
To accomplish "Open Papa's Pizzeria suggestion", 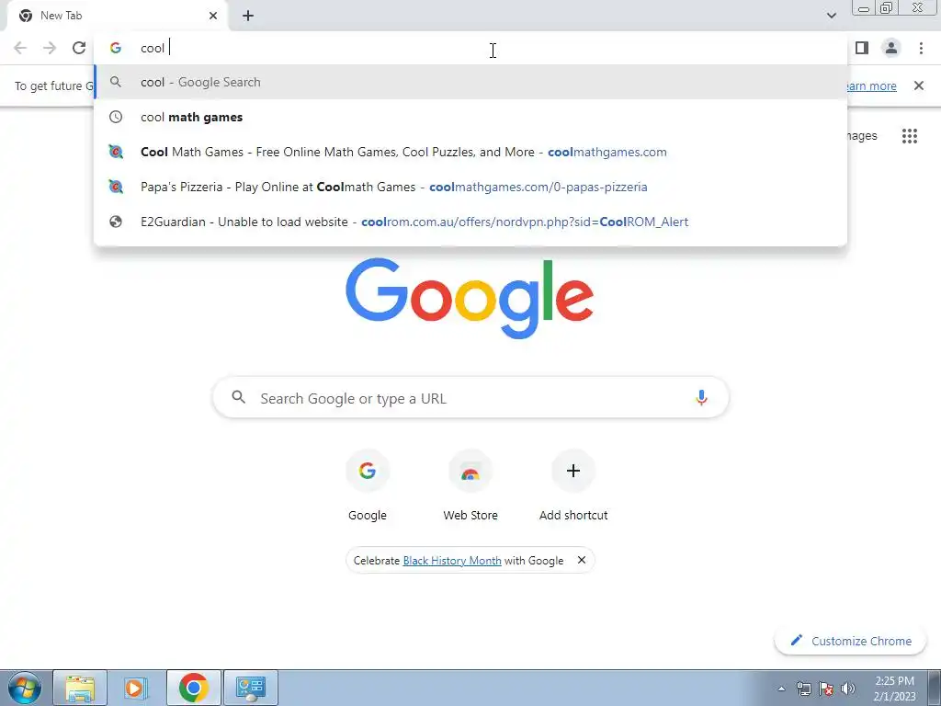I will [470, 187].
